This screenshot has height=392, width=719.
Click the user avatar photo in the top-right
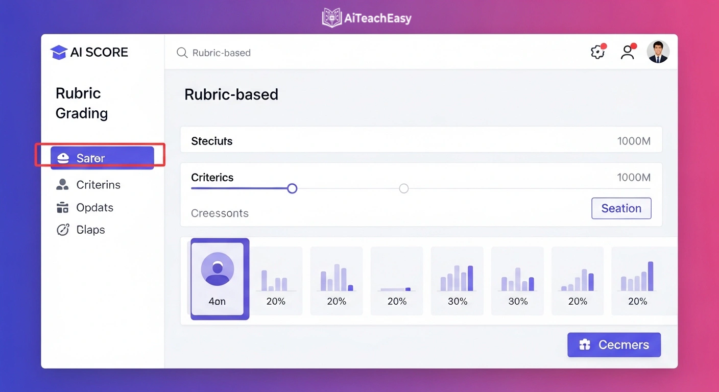(658, 52)
